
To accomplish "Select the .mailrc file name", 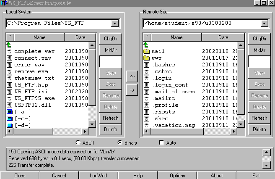I will (x=163, y=98).
